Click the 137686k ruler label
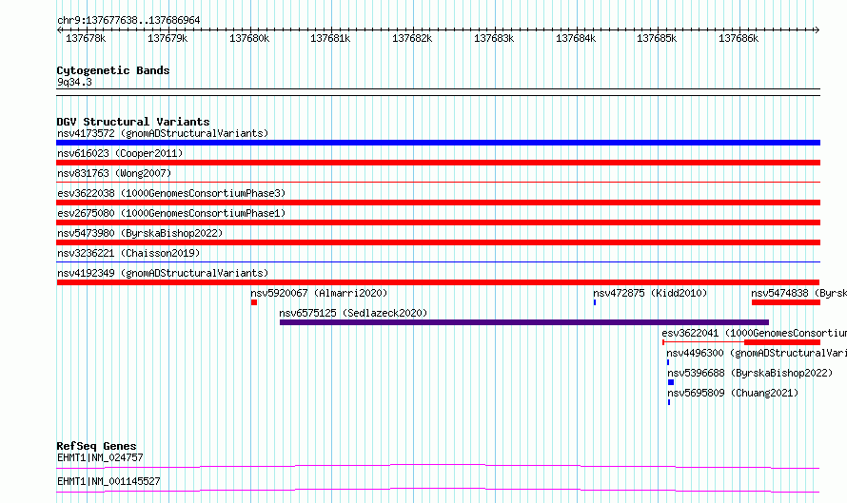This screenshot has width=847, height=503. (x=739, y=39)
